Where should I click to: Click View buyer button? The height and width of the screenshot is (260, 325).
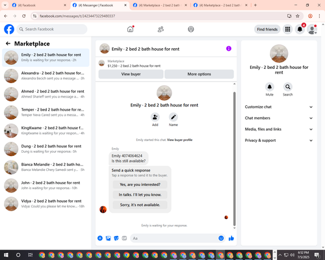point(131,74)
